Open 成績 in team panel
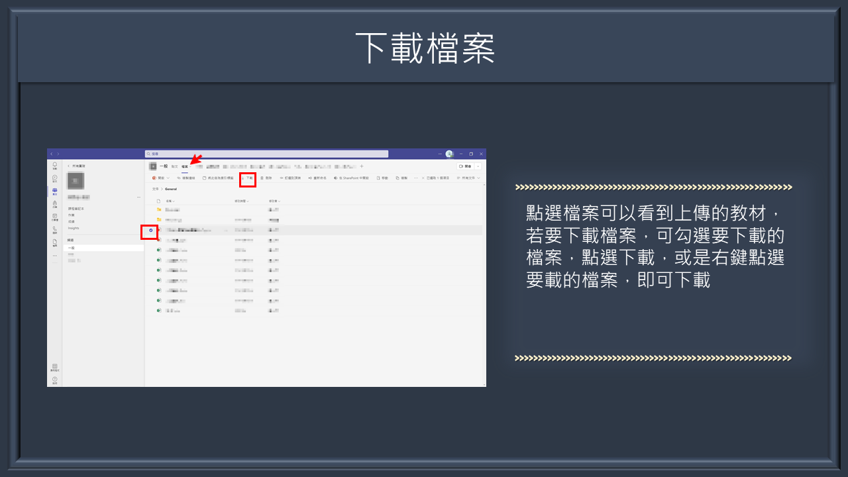The height and width of the screenshot is (477, 848). coord(71,221)
